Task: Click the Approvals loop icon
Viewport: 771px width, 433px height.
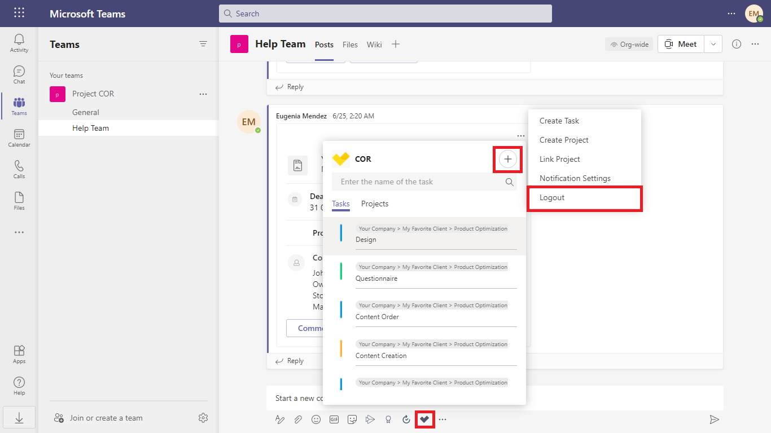Action: [x=406, y=419]
